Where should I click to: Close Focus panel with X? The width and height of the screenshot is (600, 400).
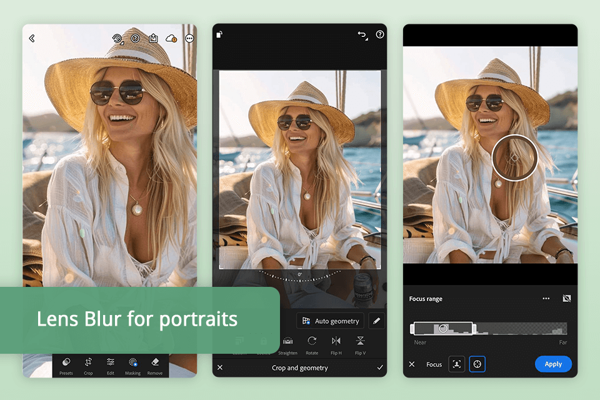point(412,364)
